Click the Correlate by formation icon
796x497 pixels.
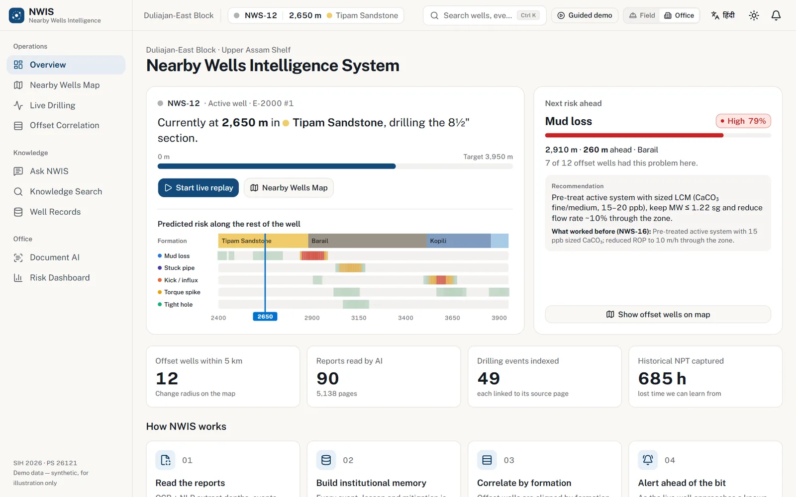click(487, 460)
